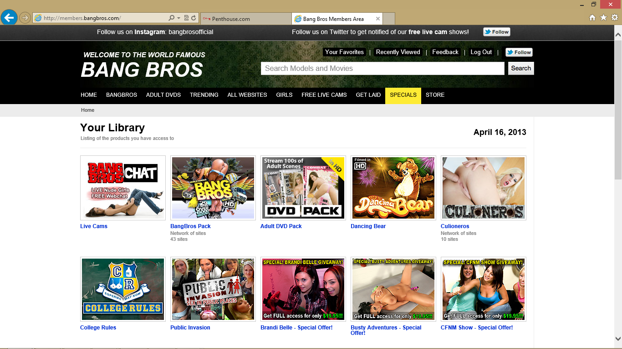Click the BangBros Pack title link
Screen dimensions: 622x349
pyautogui.click(x=190, y=226)
